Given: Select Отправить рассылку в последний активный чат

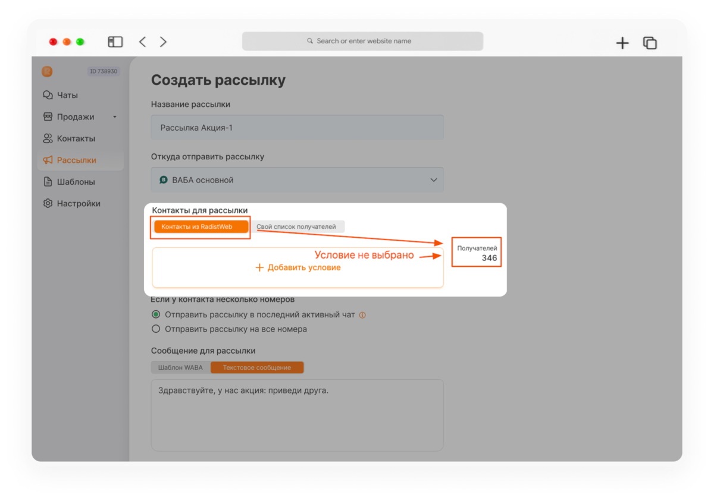Looking at the screenshot, I should (x=156, y=314).
